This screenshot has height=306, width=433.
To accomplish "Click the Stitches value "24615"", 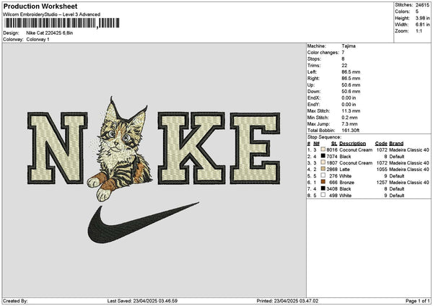I will click(x=422, y=5).
